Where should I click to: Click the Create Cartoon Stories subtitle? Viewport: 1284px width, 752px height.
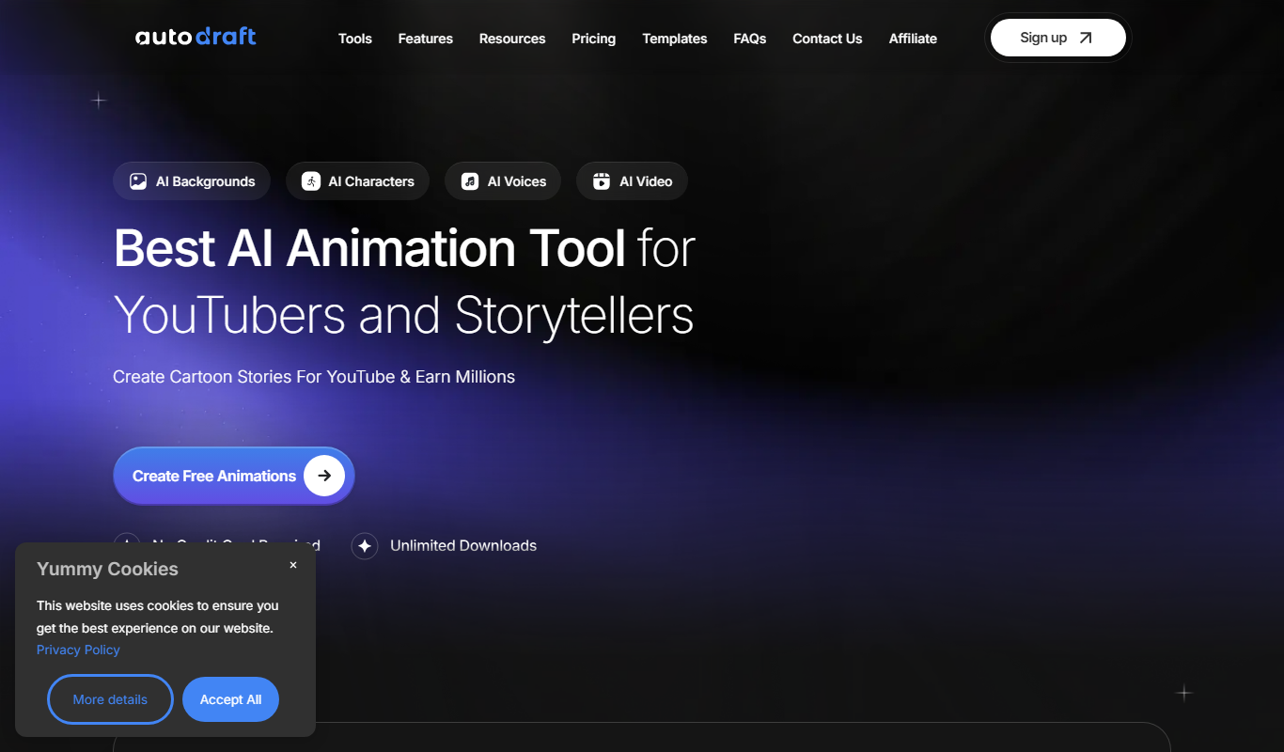[314, 377]
